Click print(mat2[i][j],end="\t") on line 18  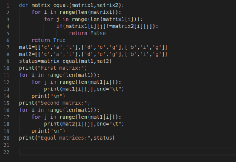[x=84, y=124]
